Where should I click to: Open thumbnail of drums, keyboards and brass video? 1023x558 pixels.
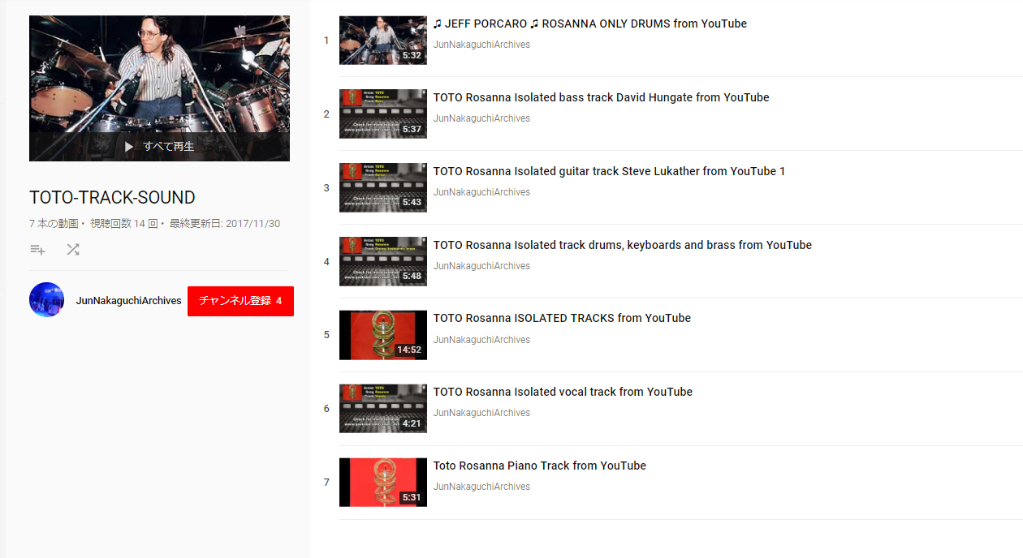[383, 262]
